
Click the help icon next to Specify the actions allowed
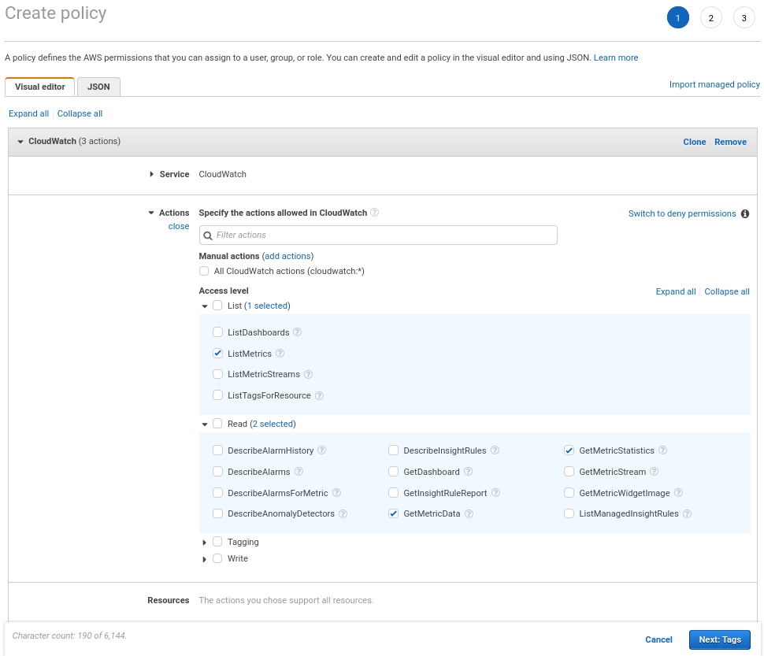375,212
